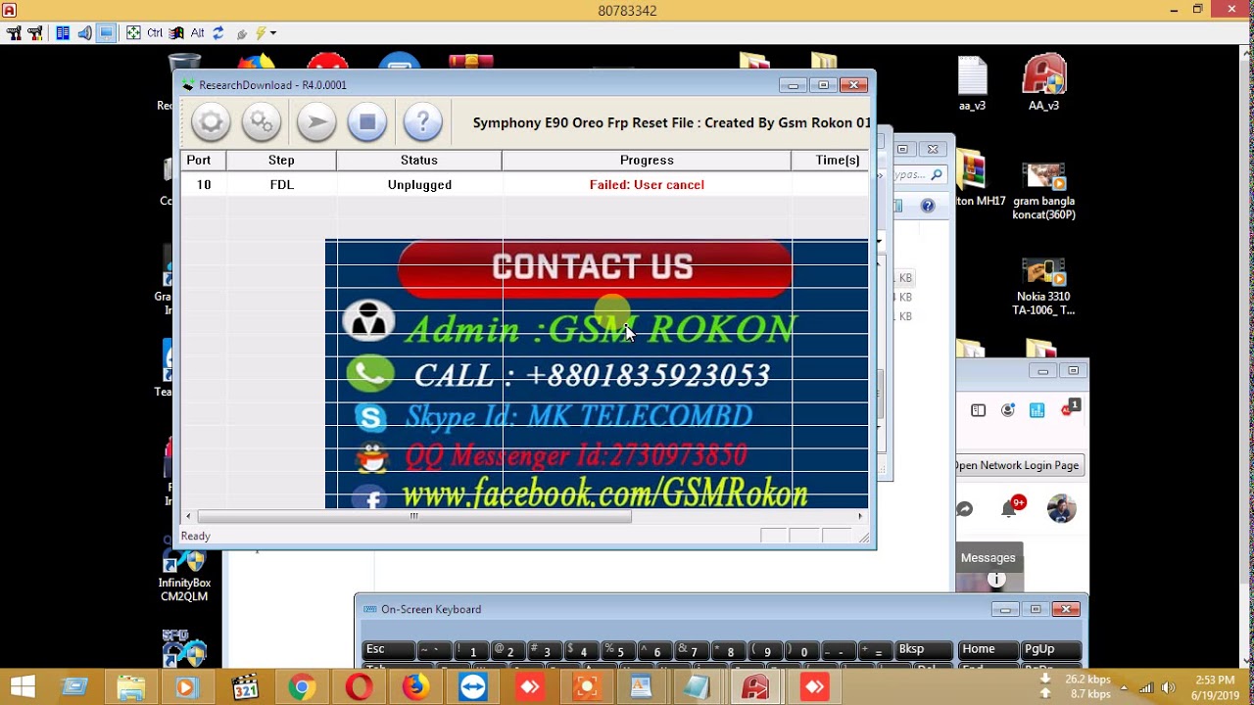Click the scrollbar left arrow in ResearchDownload
Viewport: 1254px width, 705px height.
[188, 516]
